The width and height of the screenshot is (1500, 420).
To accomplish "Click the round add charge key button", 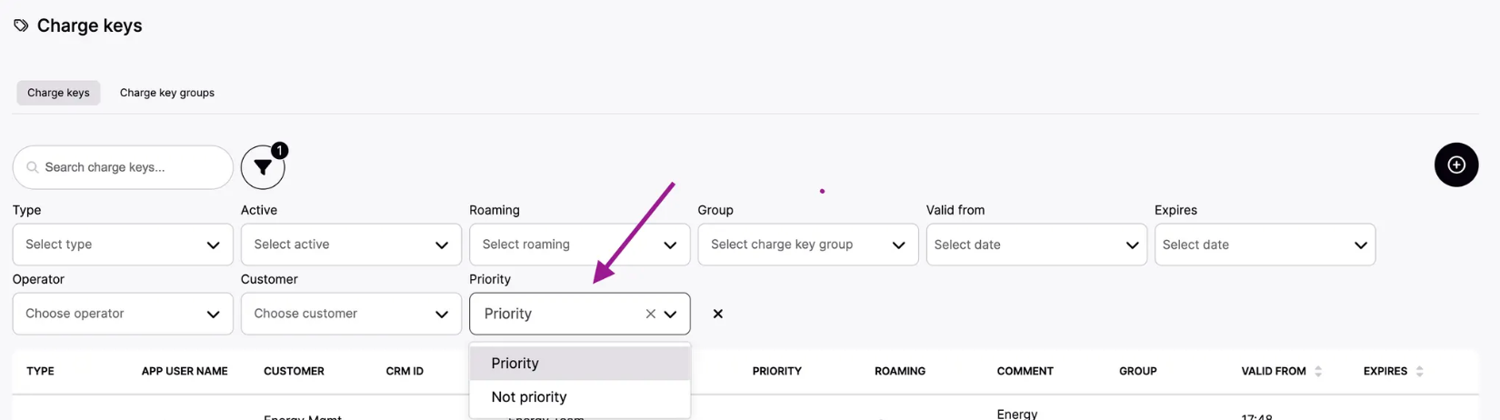I will tap(1455, 165).
